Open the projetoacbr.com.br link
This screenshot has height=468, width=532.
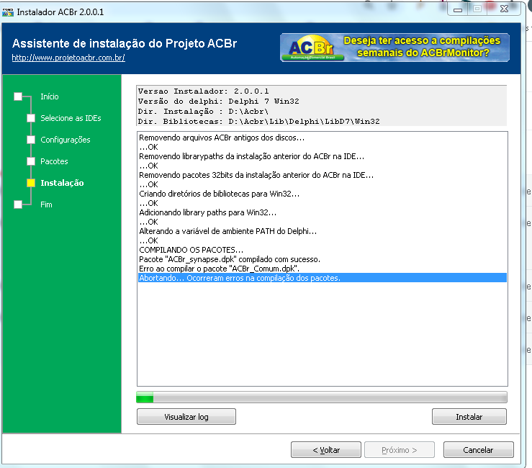point(68,58)
